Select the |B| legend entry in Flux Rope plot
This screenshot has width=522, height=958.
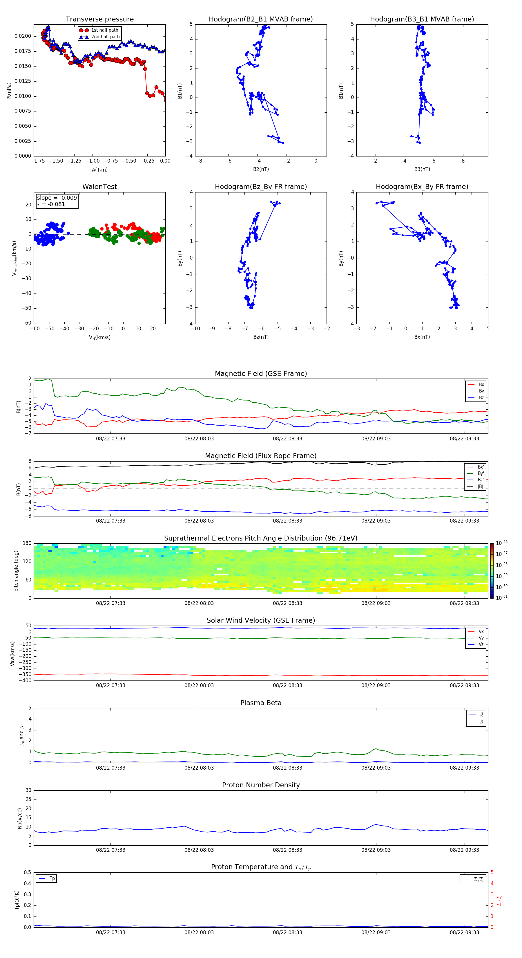click(476, 487)
